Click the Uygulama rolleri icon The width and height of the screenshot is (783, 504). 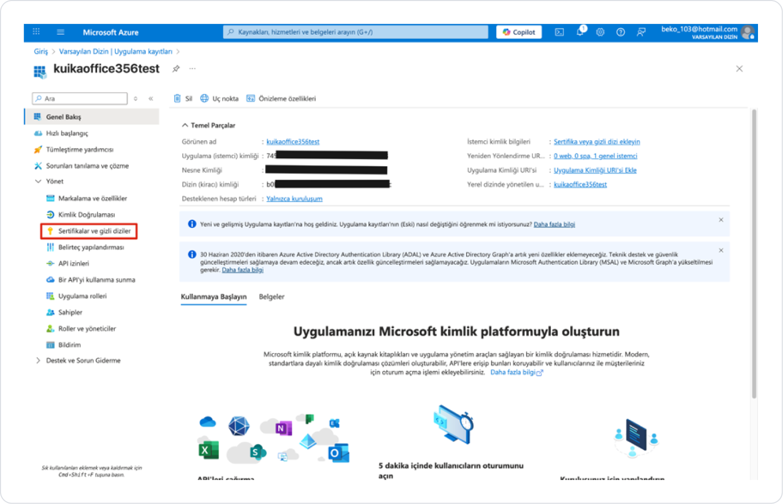click(x=50, y=296)
